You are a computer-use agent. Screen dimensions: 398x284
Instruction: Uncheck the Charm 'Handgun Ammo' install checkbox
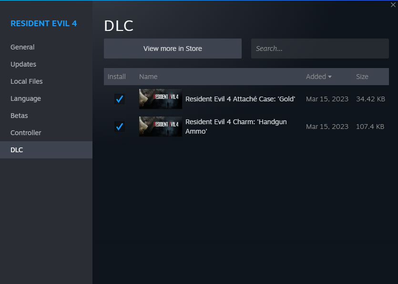tap(120, 127)
